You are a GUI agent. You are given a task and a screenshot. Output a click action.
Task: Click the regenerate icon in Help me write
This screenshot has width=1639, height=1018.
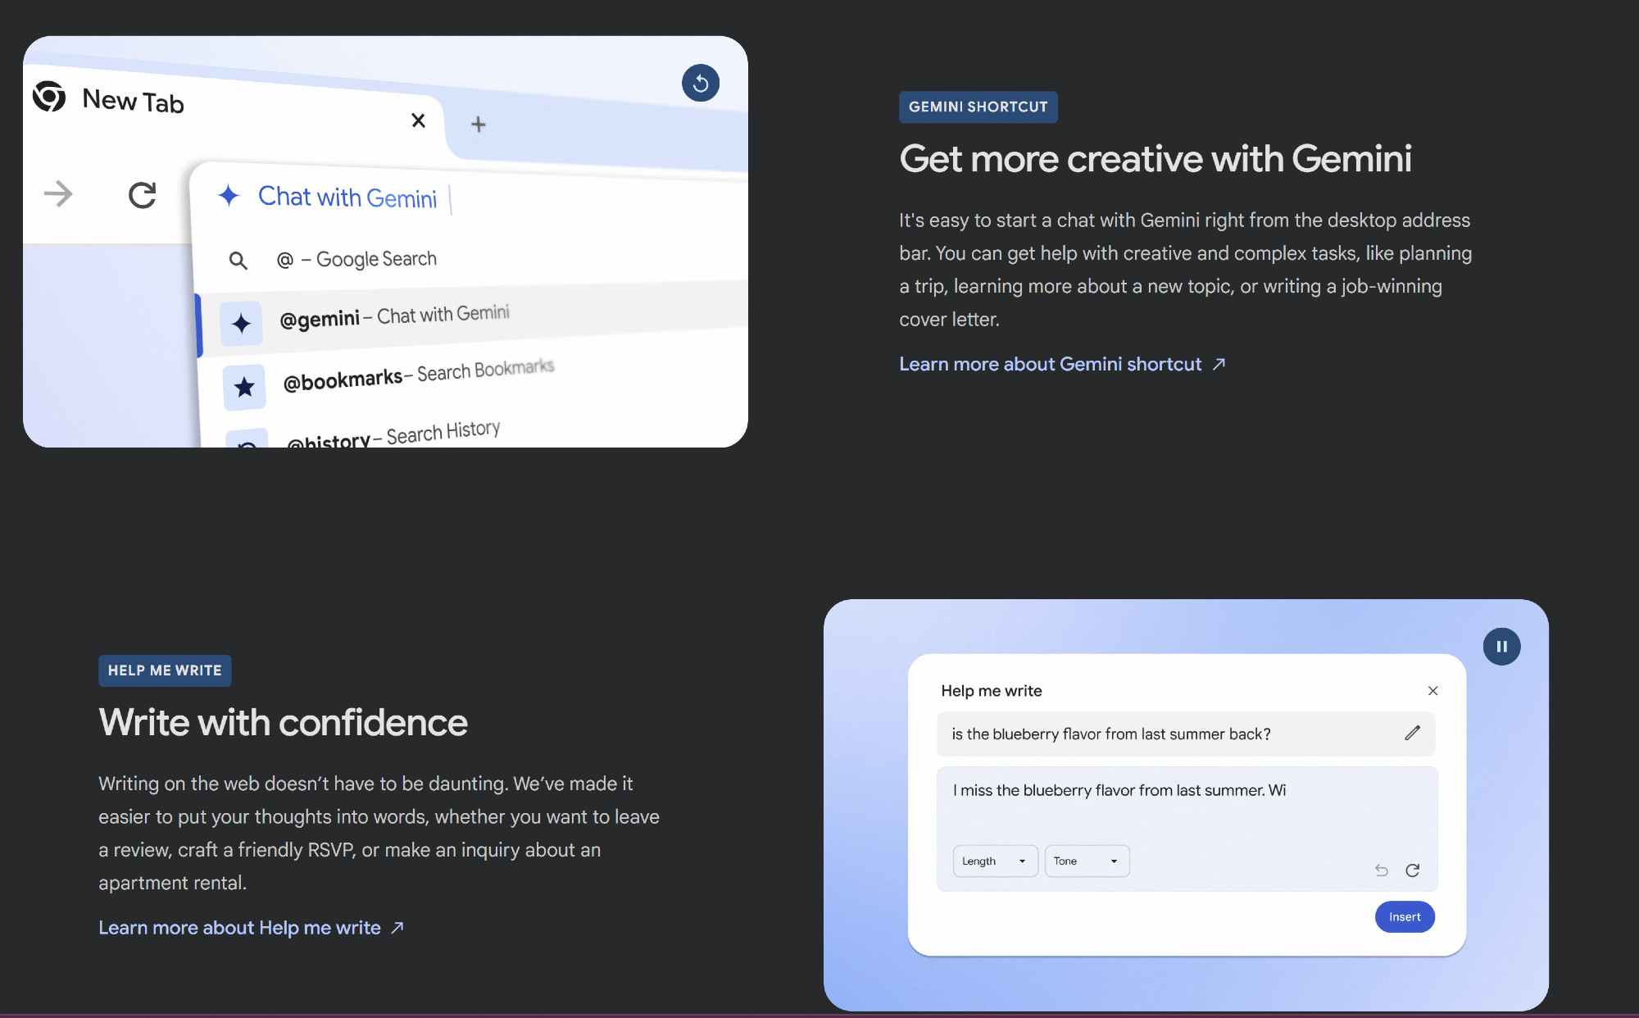pos(1412,870)
